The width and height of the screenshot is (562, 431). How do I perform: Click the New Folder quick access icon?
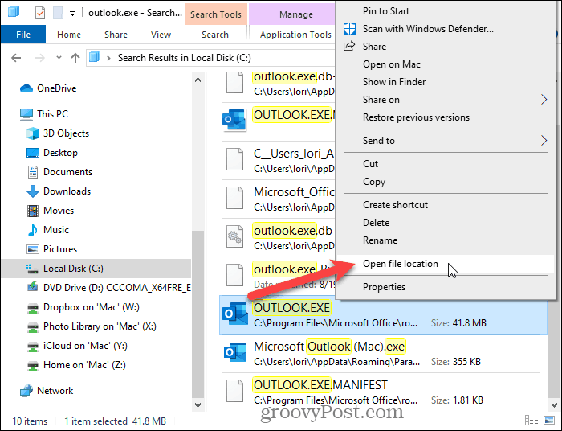click(x=58, y=14)
